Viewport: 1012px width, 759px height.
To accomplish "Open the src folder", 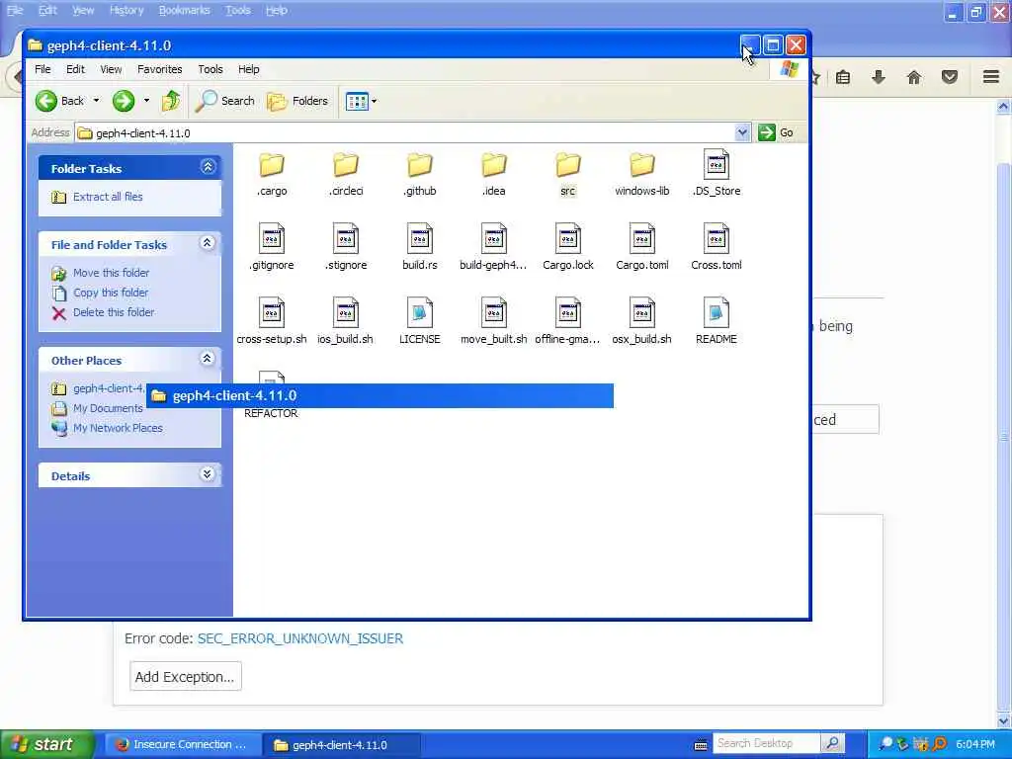I will point(568,174).
